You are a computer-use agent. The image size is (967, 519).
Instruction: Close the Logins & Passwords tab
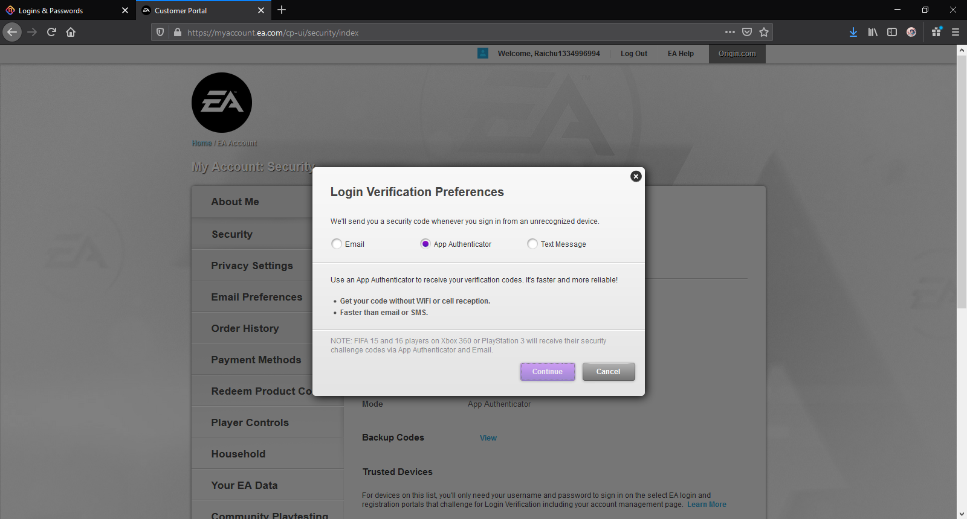pos(125,10)
